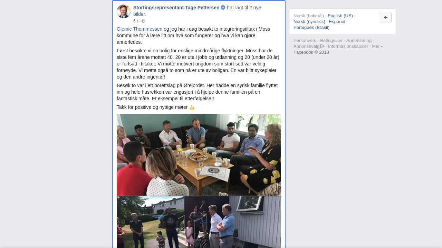The image size is (442, 248).
Task: Switch language to Português (Brasil)
Action: pyautogui.click(x=311, y=28)
